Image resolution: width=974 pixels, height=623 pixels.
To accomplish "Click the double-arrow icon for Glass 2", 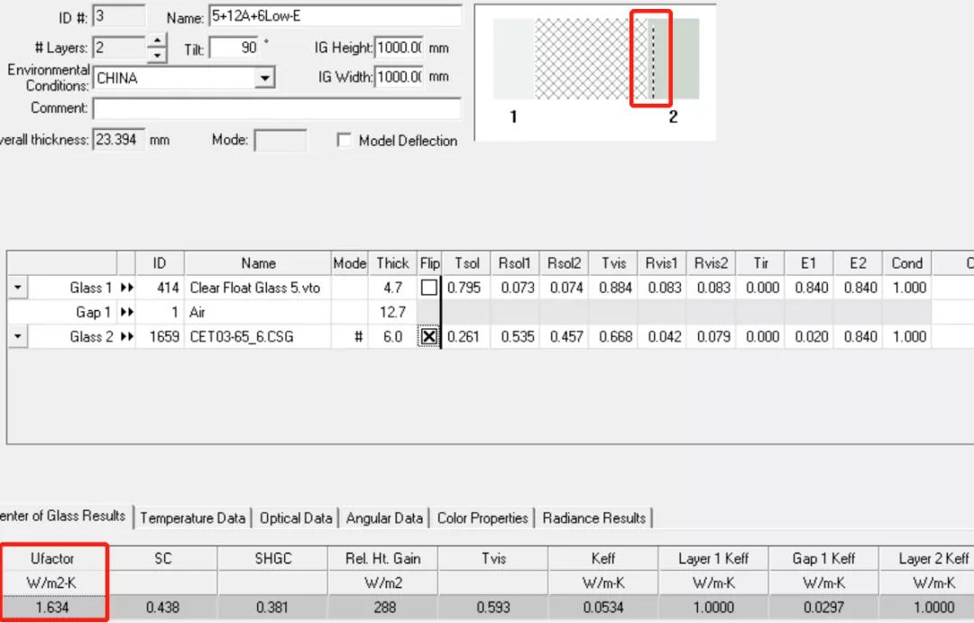I will click(126, 336).
